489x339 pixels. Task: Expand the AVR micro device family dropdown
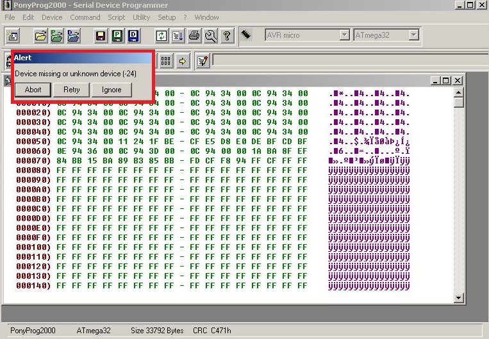tap(344, 35)
